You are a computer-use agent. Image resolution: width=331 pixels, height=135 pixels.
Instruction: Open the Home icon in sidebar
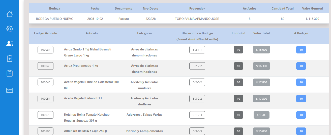pos(9,14)
